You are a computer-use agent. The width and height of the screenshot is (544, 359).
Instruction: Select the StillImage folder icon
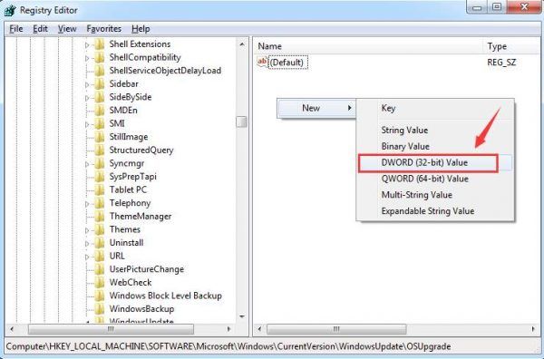(x=100, y=137)
